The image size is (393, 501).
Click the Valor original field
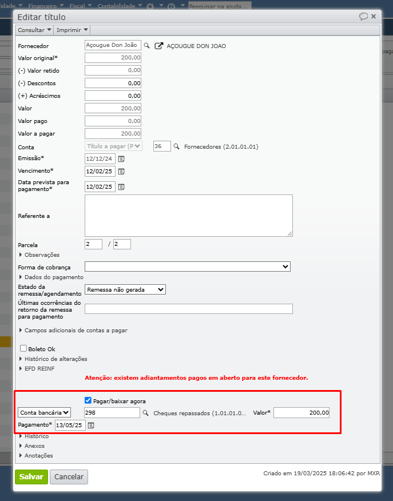[113, 58]
